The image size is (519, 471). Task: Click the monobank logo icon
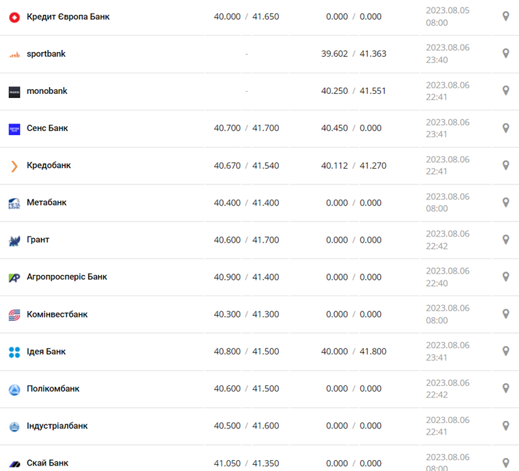(x=14, y=92)
